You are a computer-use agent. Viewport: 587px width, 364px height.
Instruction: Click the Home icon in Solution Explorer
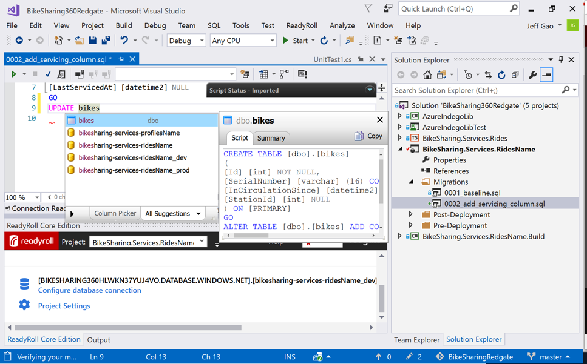coord(427,75)
